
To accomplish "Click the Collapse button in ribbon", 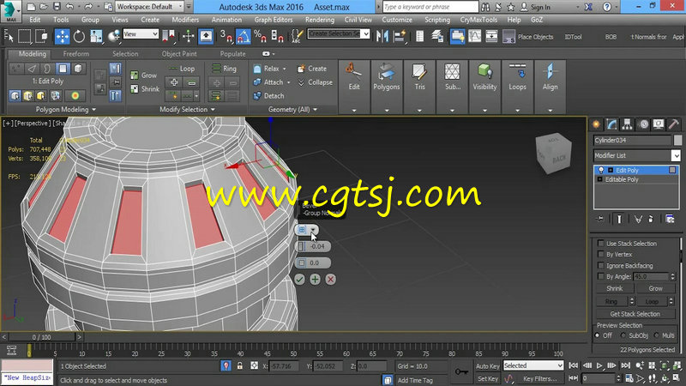I will (x=315, y=82).
